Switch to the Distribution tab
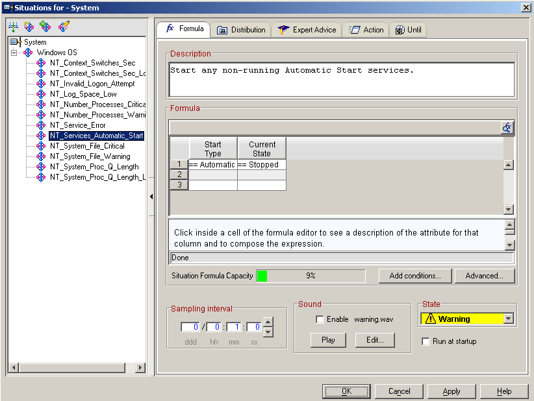534x401 pixels. click(x=241, y=30)
